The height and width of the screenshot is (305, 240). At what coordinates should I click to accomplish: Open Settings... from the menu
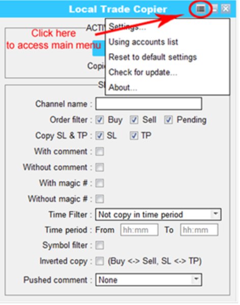tap(127, 26)
